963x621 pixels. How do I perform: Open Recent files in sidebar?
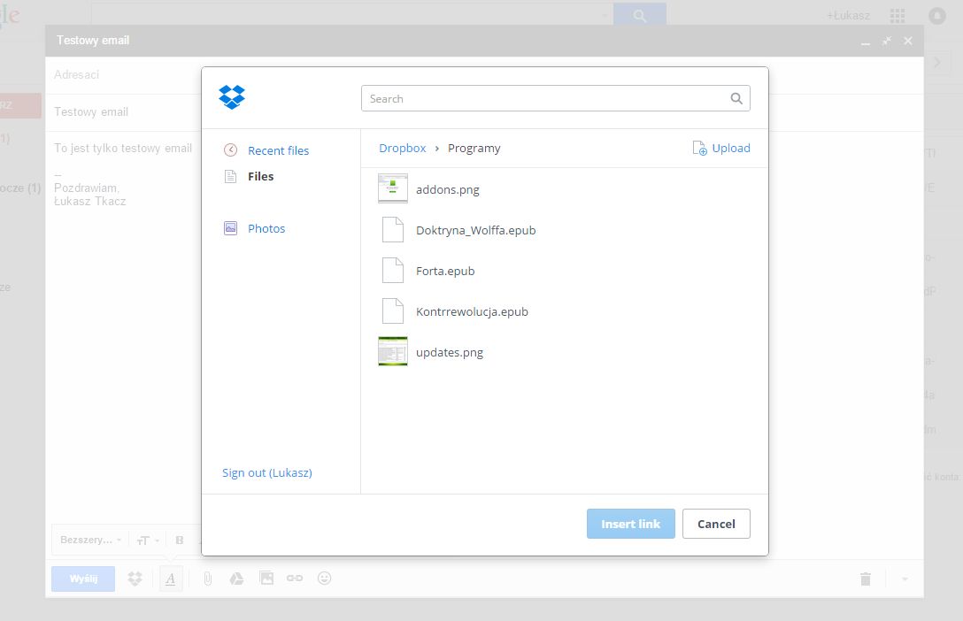tap(278, 150)
